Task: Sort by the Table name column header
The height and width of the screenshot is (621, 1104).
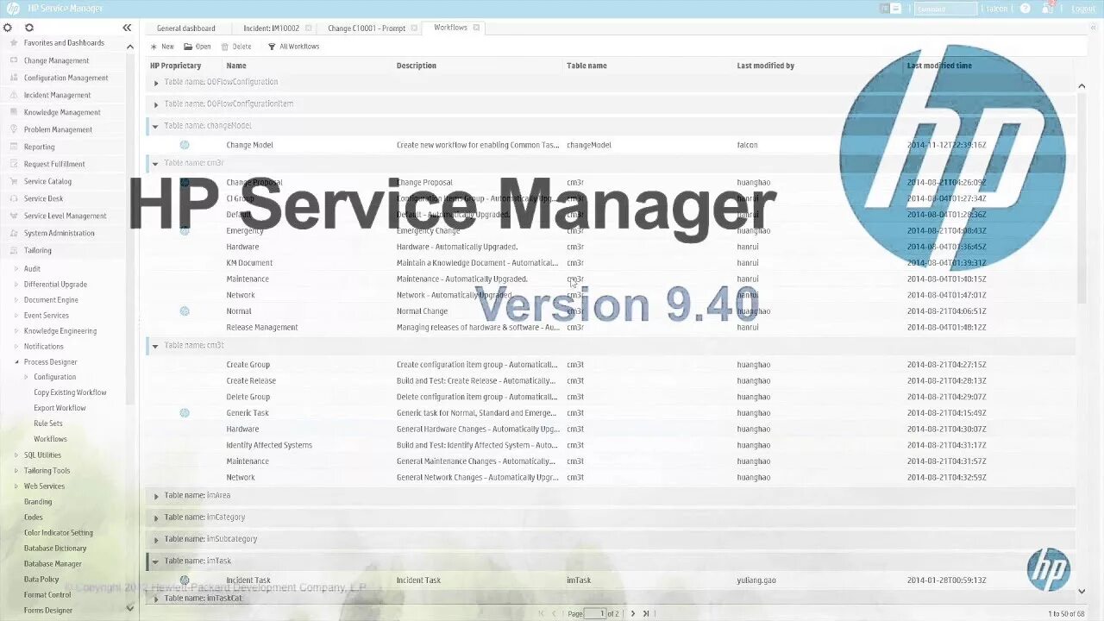Action: 586,66
